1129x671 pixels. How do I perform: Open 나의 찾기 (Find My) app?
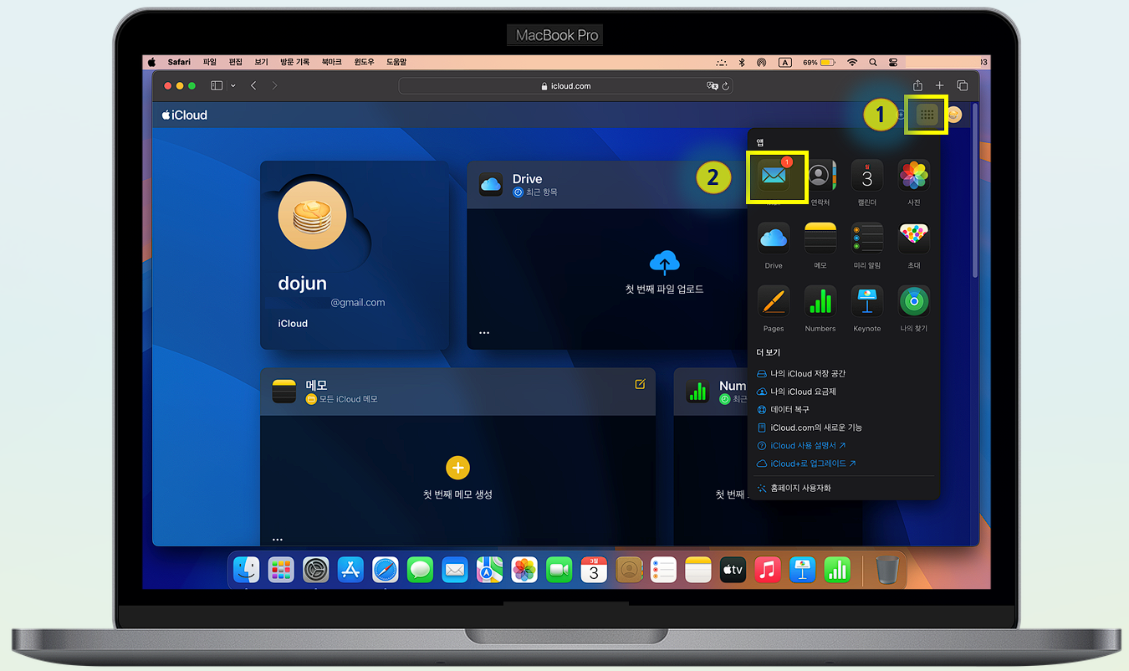pos(914,301)
